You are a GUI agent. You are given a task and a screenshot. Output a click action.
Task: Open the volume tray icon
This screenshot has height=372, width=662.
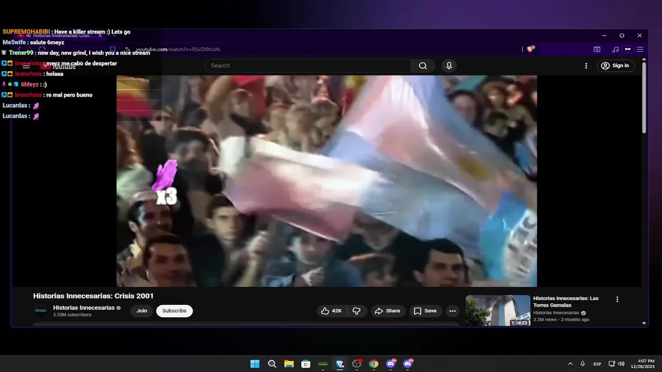click(x=621, y=364)
